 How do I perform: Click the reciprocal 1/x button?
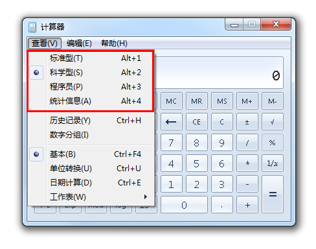click(x=273, y=163)
